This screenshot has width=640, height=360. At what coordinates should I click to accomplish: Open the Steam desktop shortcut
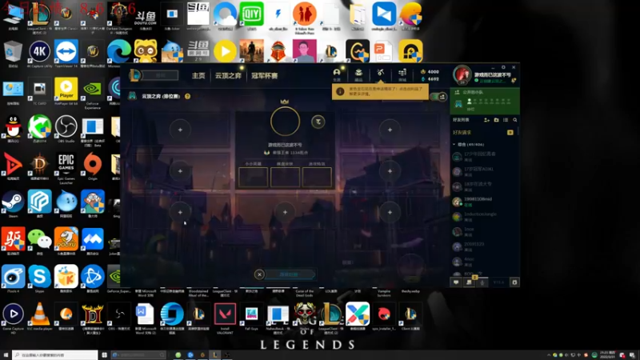(13, 204)
